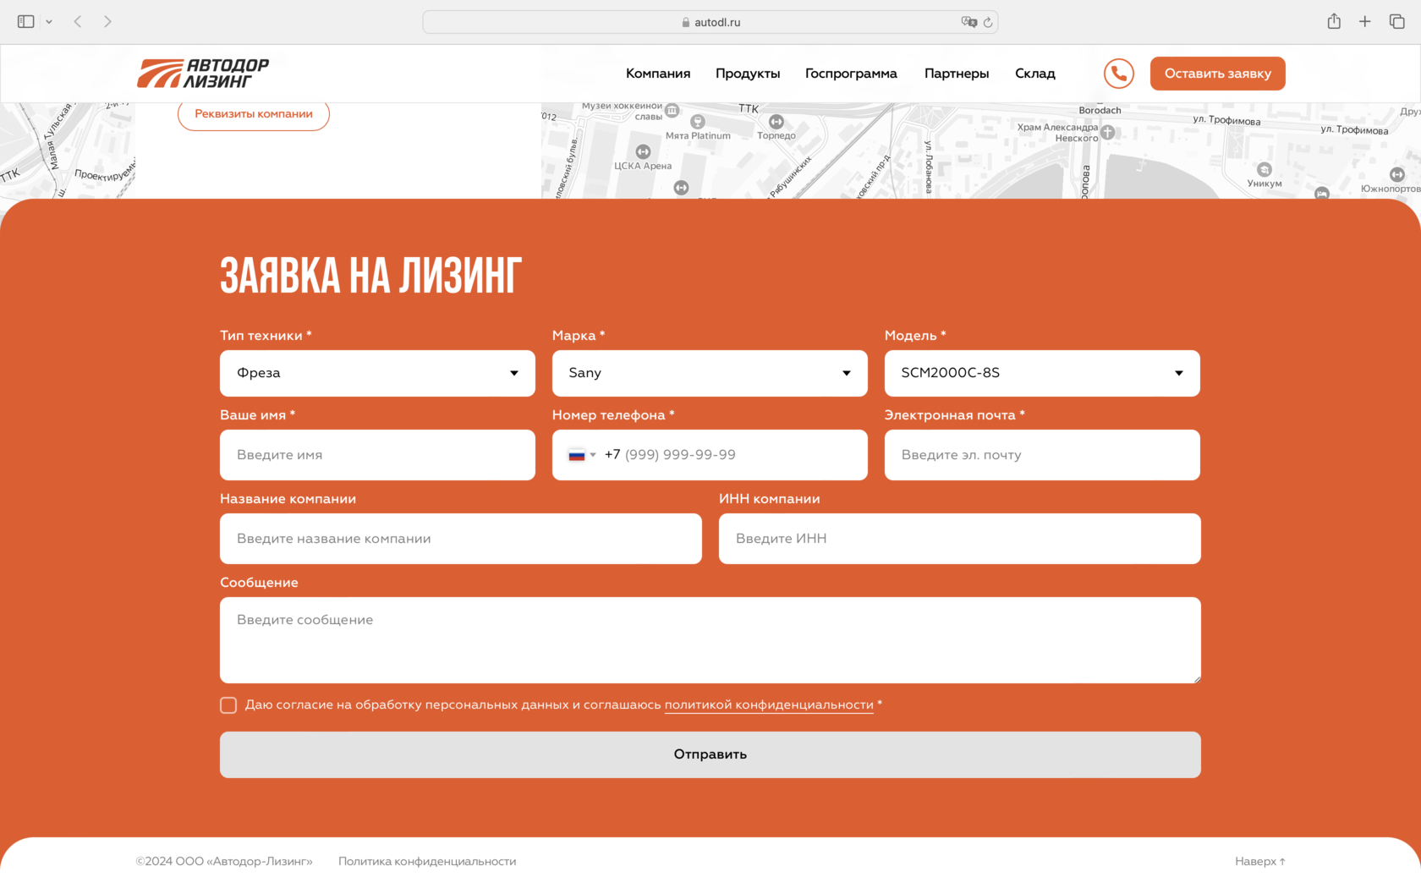Click the Уникум map marker

pos(1265,169)
